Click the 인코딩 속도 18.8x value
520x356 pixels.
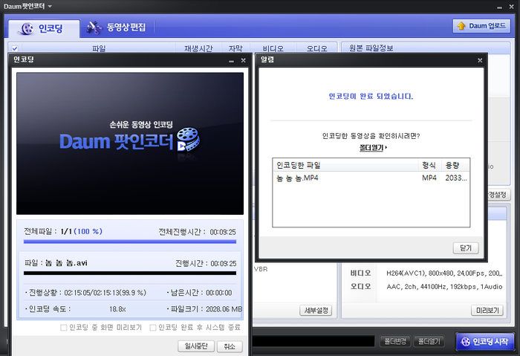(x=117, y=309)
